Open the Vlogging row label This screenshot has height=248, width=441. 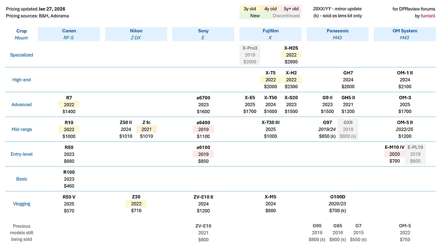point(21,204)
